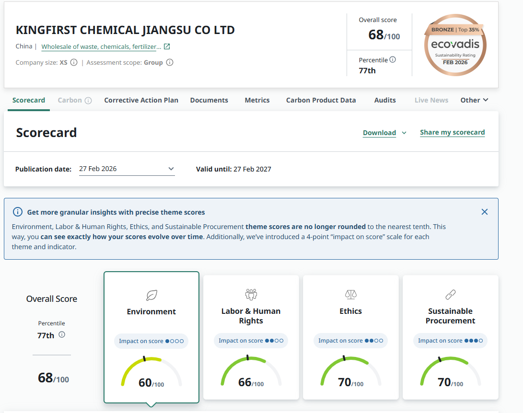Click the Scorecard heading

46,133
